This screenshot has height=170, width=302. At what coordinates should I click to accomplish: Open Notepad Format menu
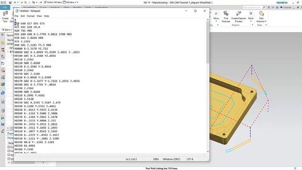click(31, 16)
